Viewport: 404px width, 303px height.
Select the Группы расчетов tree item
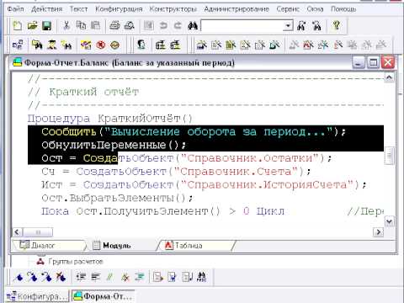pos(76,262)
